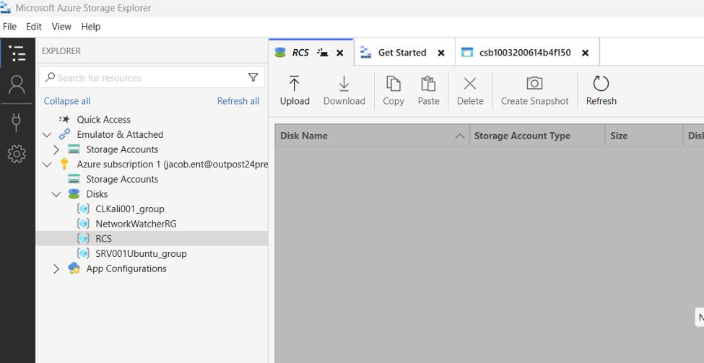
Task: Open the View menu
Action: [61, 27]
